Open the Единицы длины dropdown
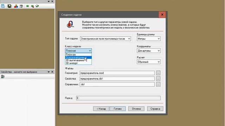This screenshot has width=225, height=126. tap(148, 39)
